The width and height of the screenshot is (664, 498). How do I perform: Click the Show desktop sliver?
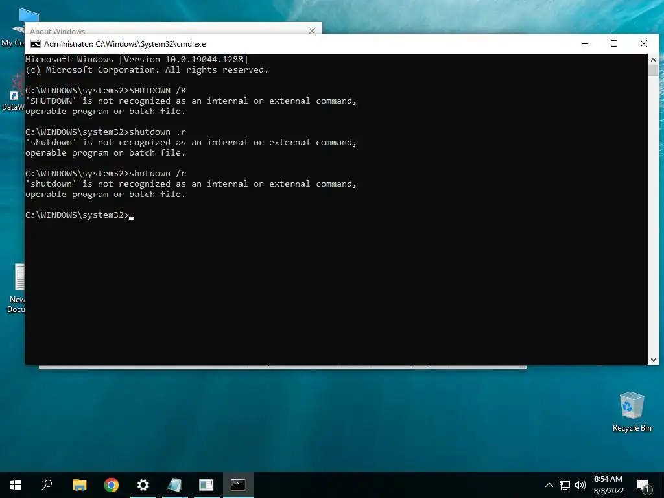tap(662, 485)
